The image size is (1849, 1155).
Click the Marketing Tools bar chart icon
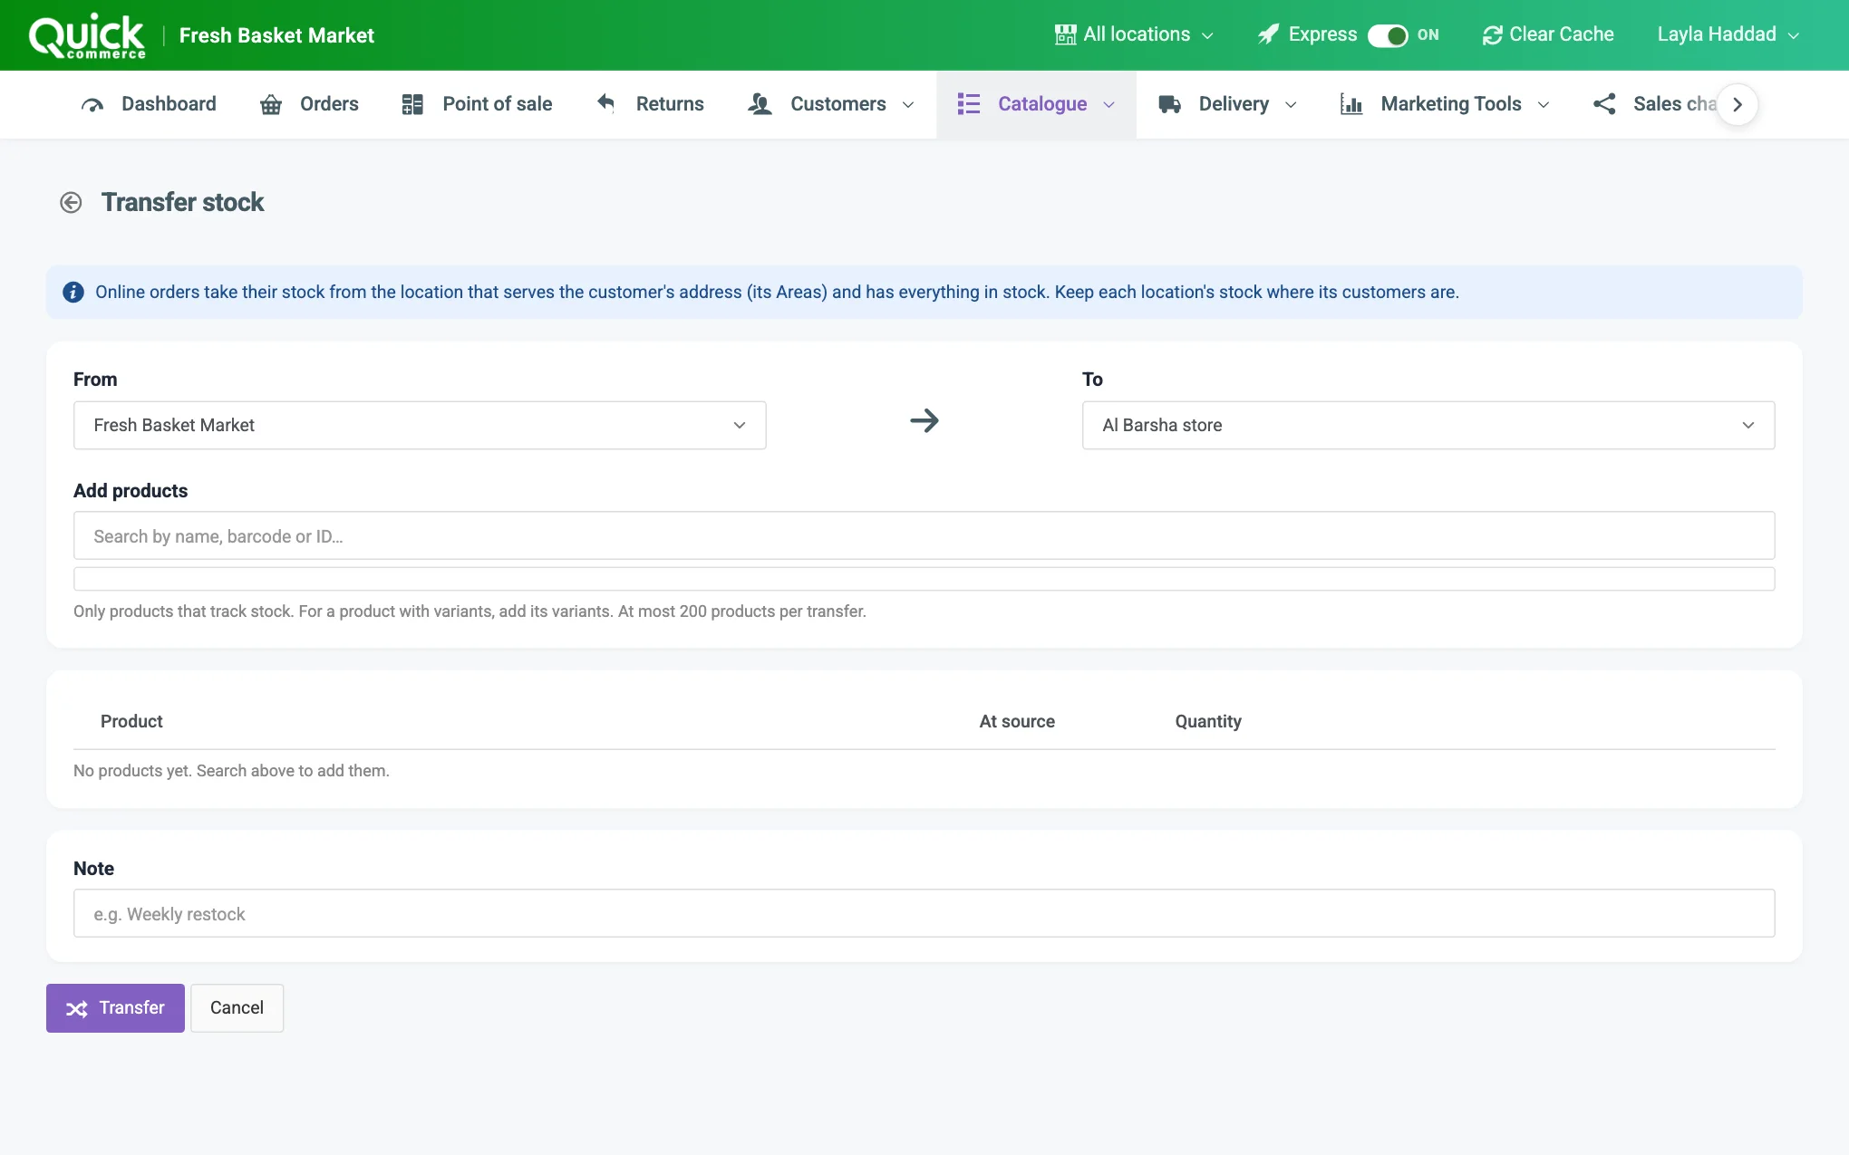pyautogui.click(x=1351, y=104)
